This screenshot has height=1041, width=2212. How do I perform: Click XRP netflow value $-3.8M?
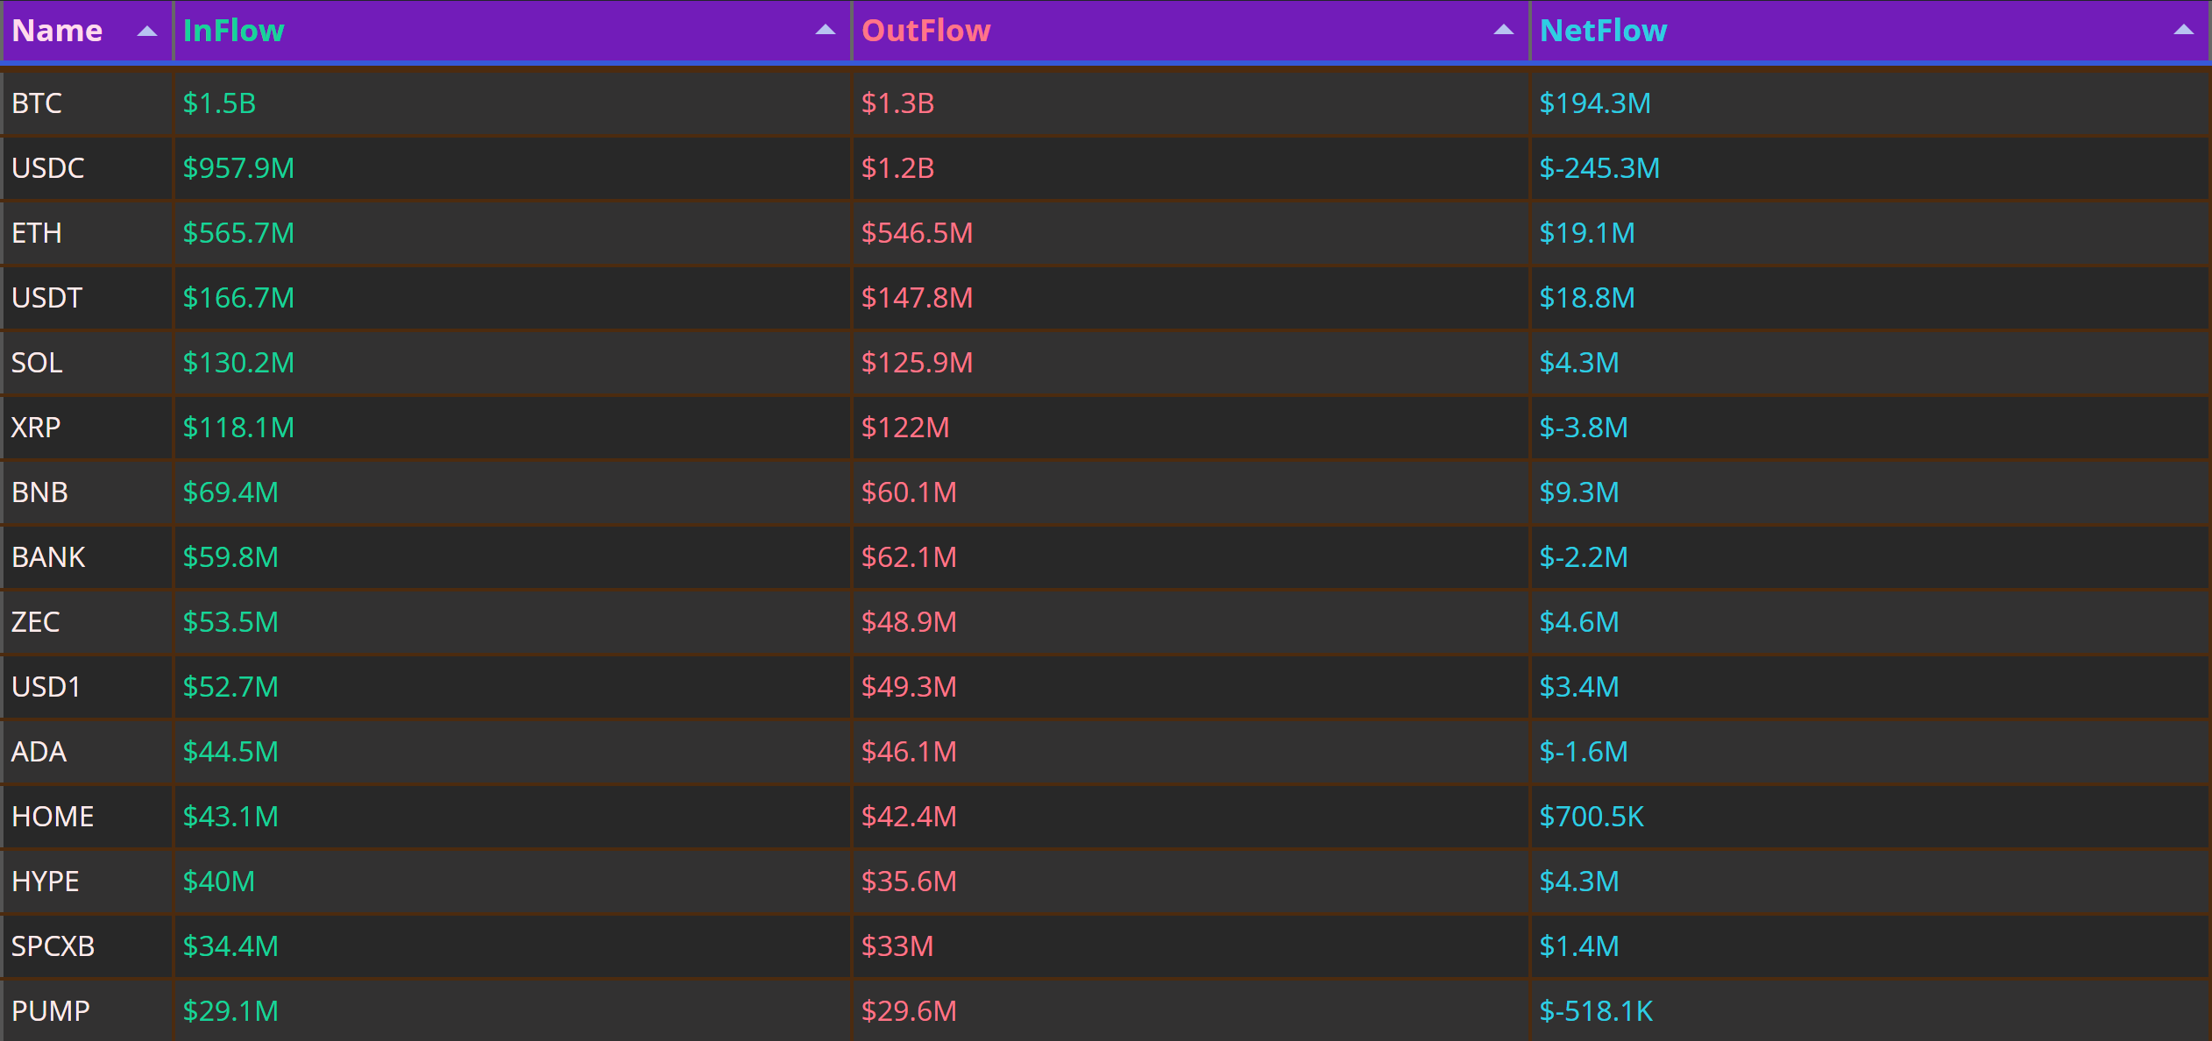(x=1584, y=428)
